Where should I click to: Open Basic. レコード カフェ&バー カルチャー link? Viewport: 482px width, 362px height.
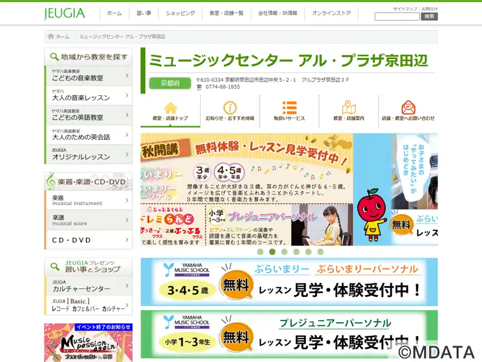[89, 305]
